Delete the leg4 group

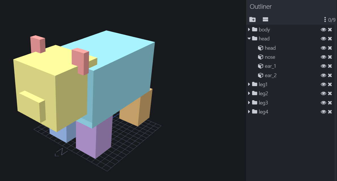[330, 112]
